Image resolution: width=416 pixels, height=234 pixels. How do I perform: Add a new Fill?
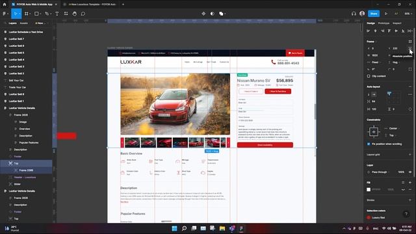pyautogui.click(x=410, y=183)
